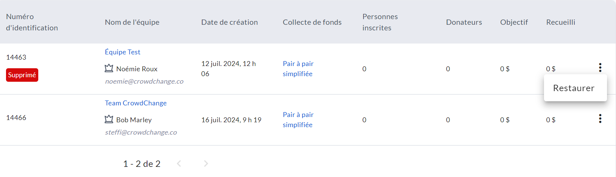Click the Donateurs column header

coord(464,22)
